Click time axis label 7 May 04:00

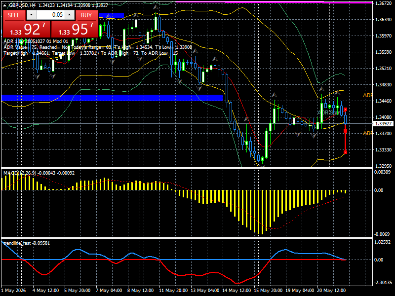[x=109, y=290]
